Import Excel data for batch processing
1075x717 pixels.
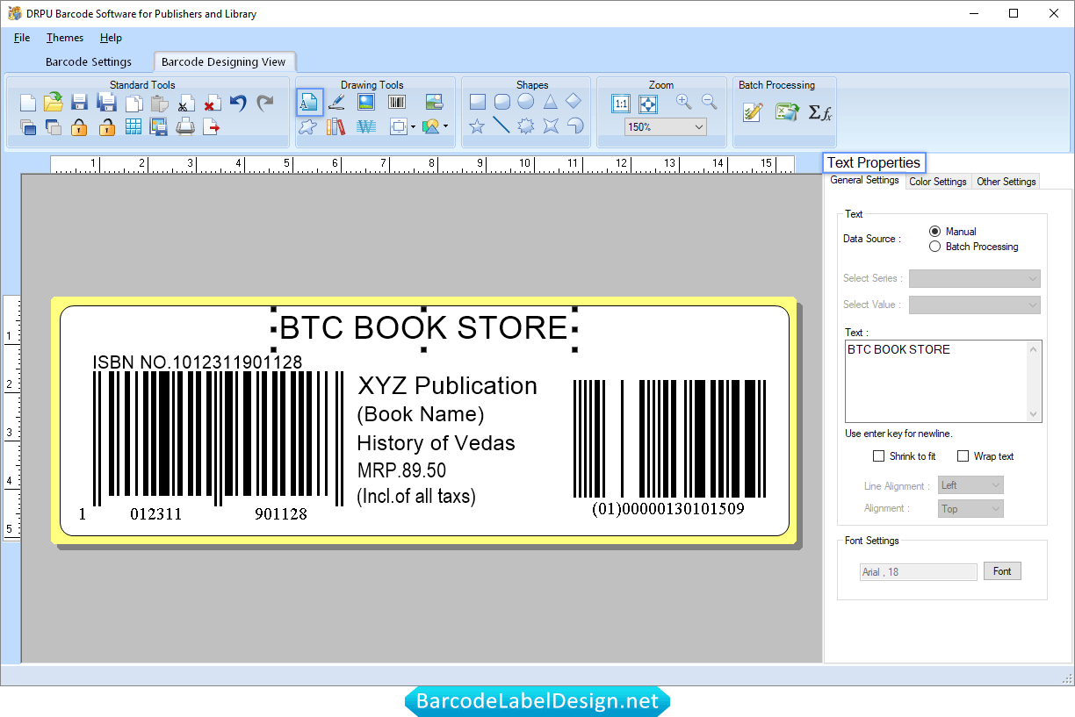(786, 111)
